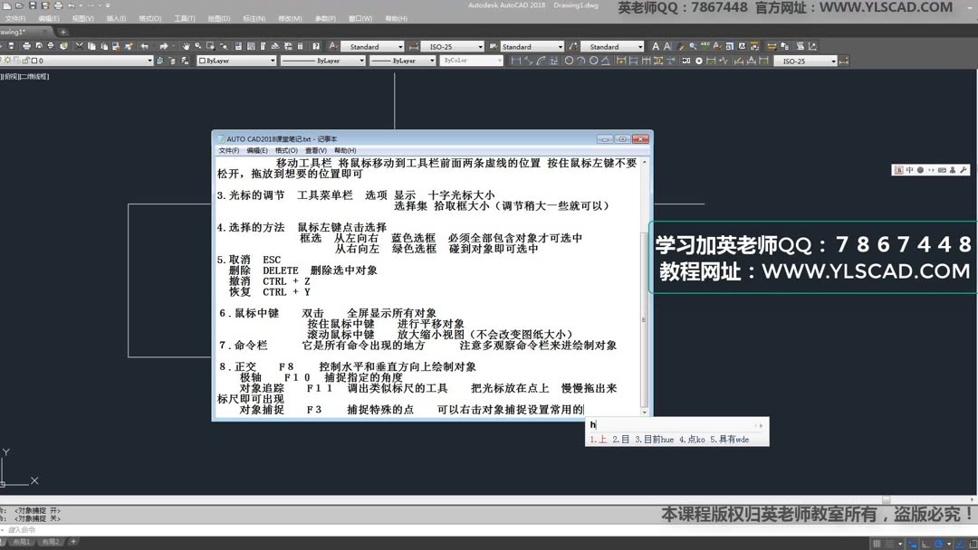The image size is (978, 550).
Task: Click the Copy to clipboard icon
Action: point(91,45)
